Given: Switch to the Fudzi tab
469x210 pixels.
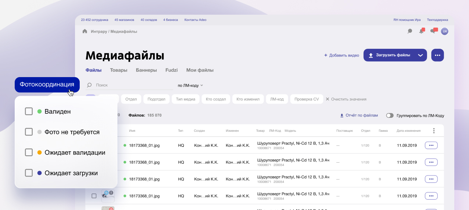Looking at the screenshot, I should pyautogui.click(x=172, y=70).
